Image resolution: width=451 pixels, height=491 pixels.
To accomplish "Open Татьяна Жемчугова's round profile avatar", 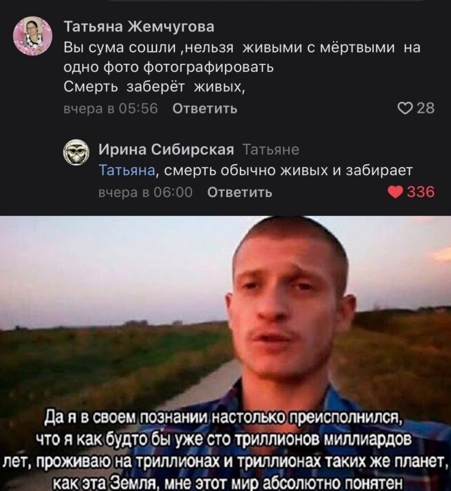I will click(32, 36).
